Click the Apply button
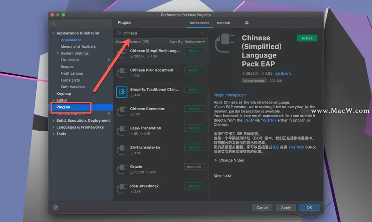Screen dimensions: 372x222 click(x=286, y=208)
